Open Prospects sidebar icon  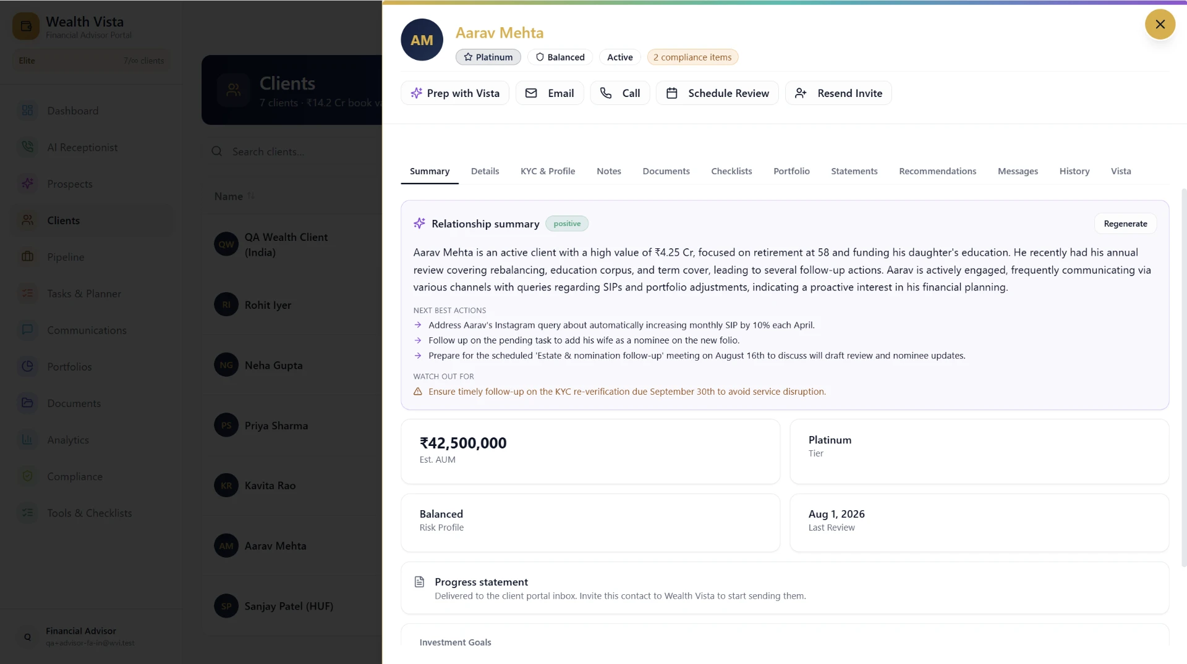28,183
